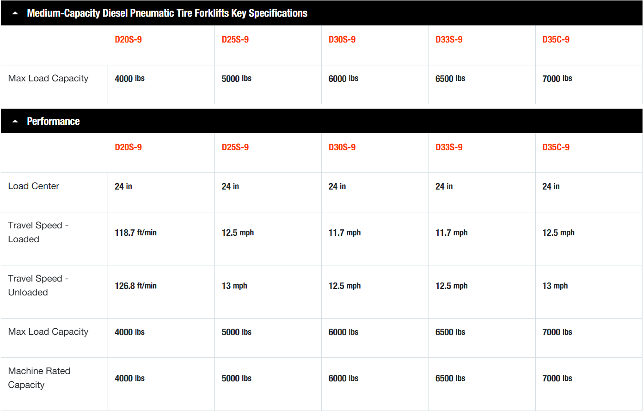Select D35C-9's Machine Rated Capacity 7000 lbs cell

click(557, 378)
